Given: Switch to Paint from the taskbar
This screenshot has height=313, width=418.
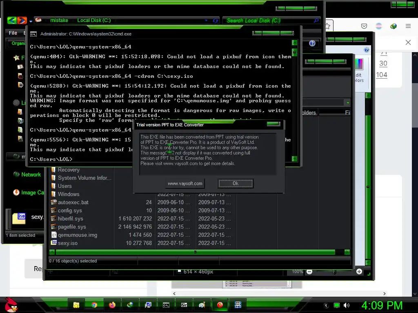Looking at the screenshot, I should [x=202, y=305].
